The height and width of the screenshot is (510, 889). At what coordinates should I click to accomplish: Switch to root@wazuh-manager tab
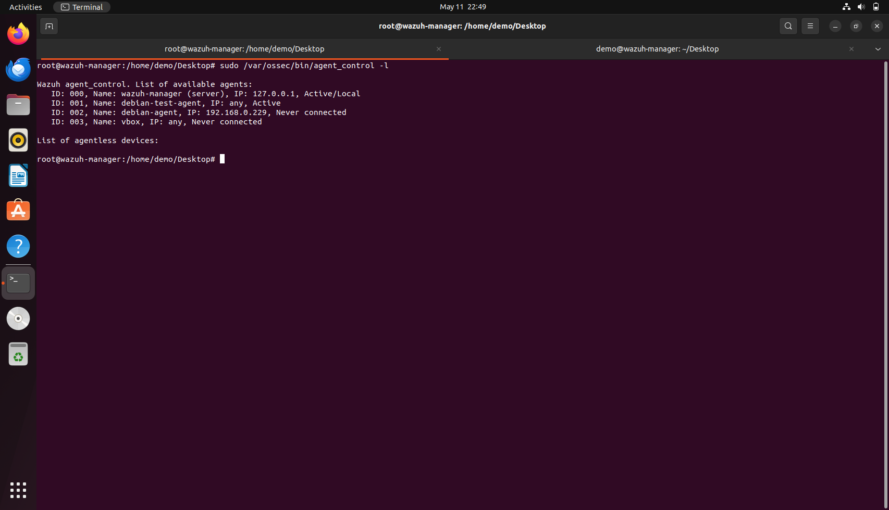[x=244, y=49]
